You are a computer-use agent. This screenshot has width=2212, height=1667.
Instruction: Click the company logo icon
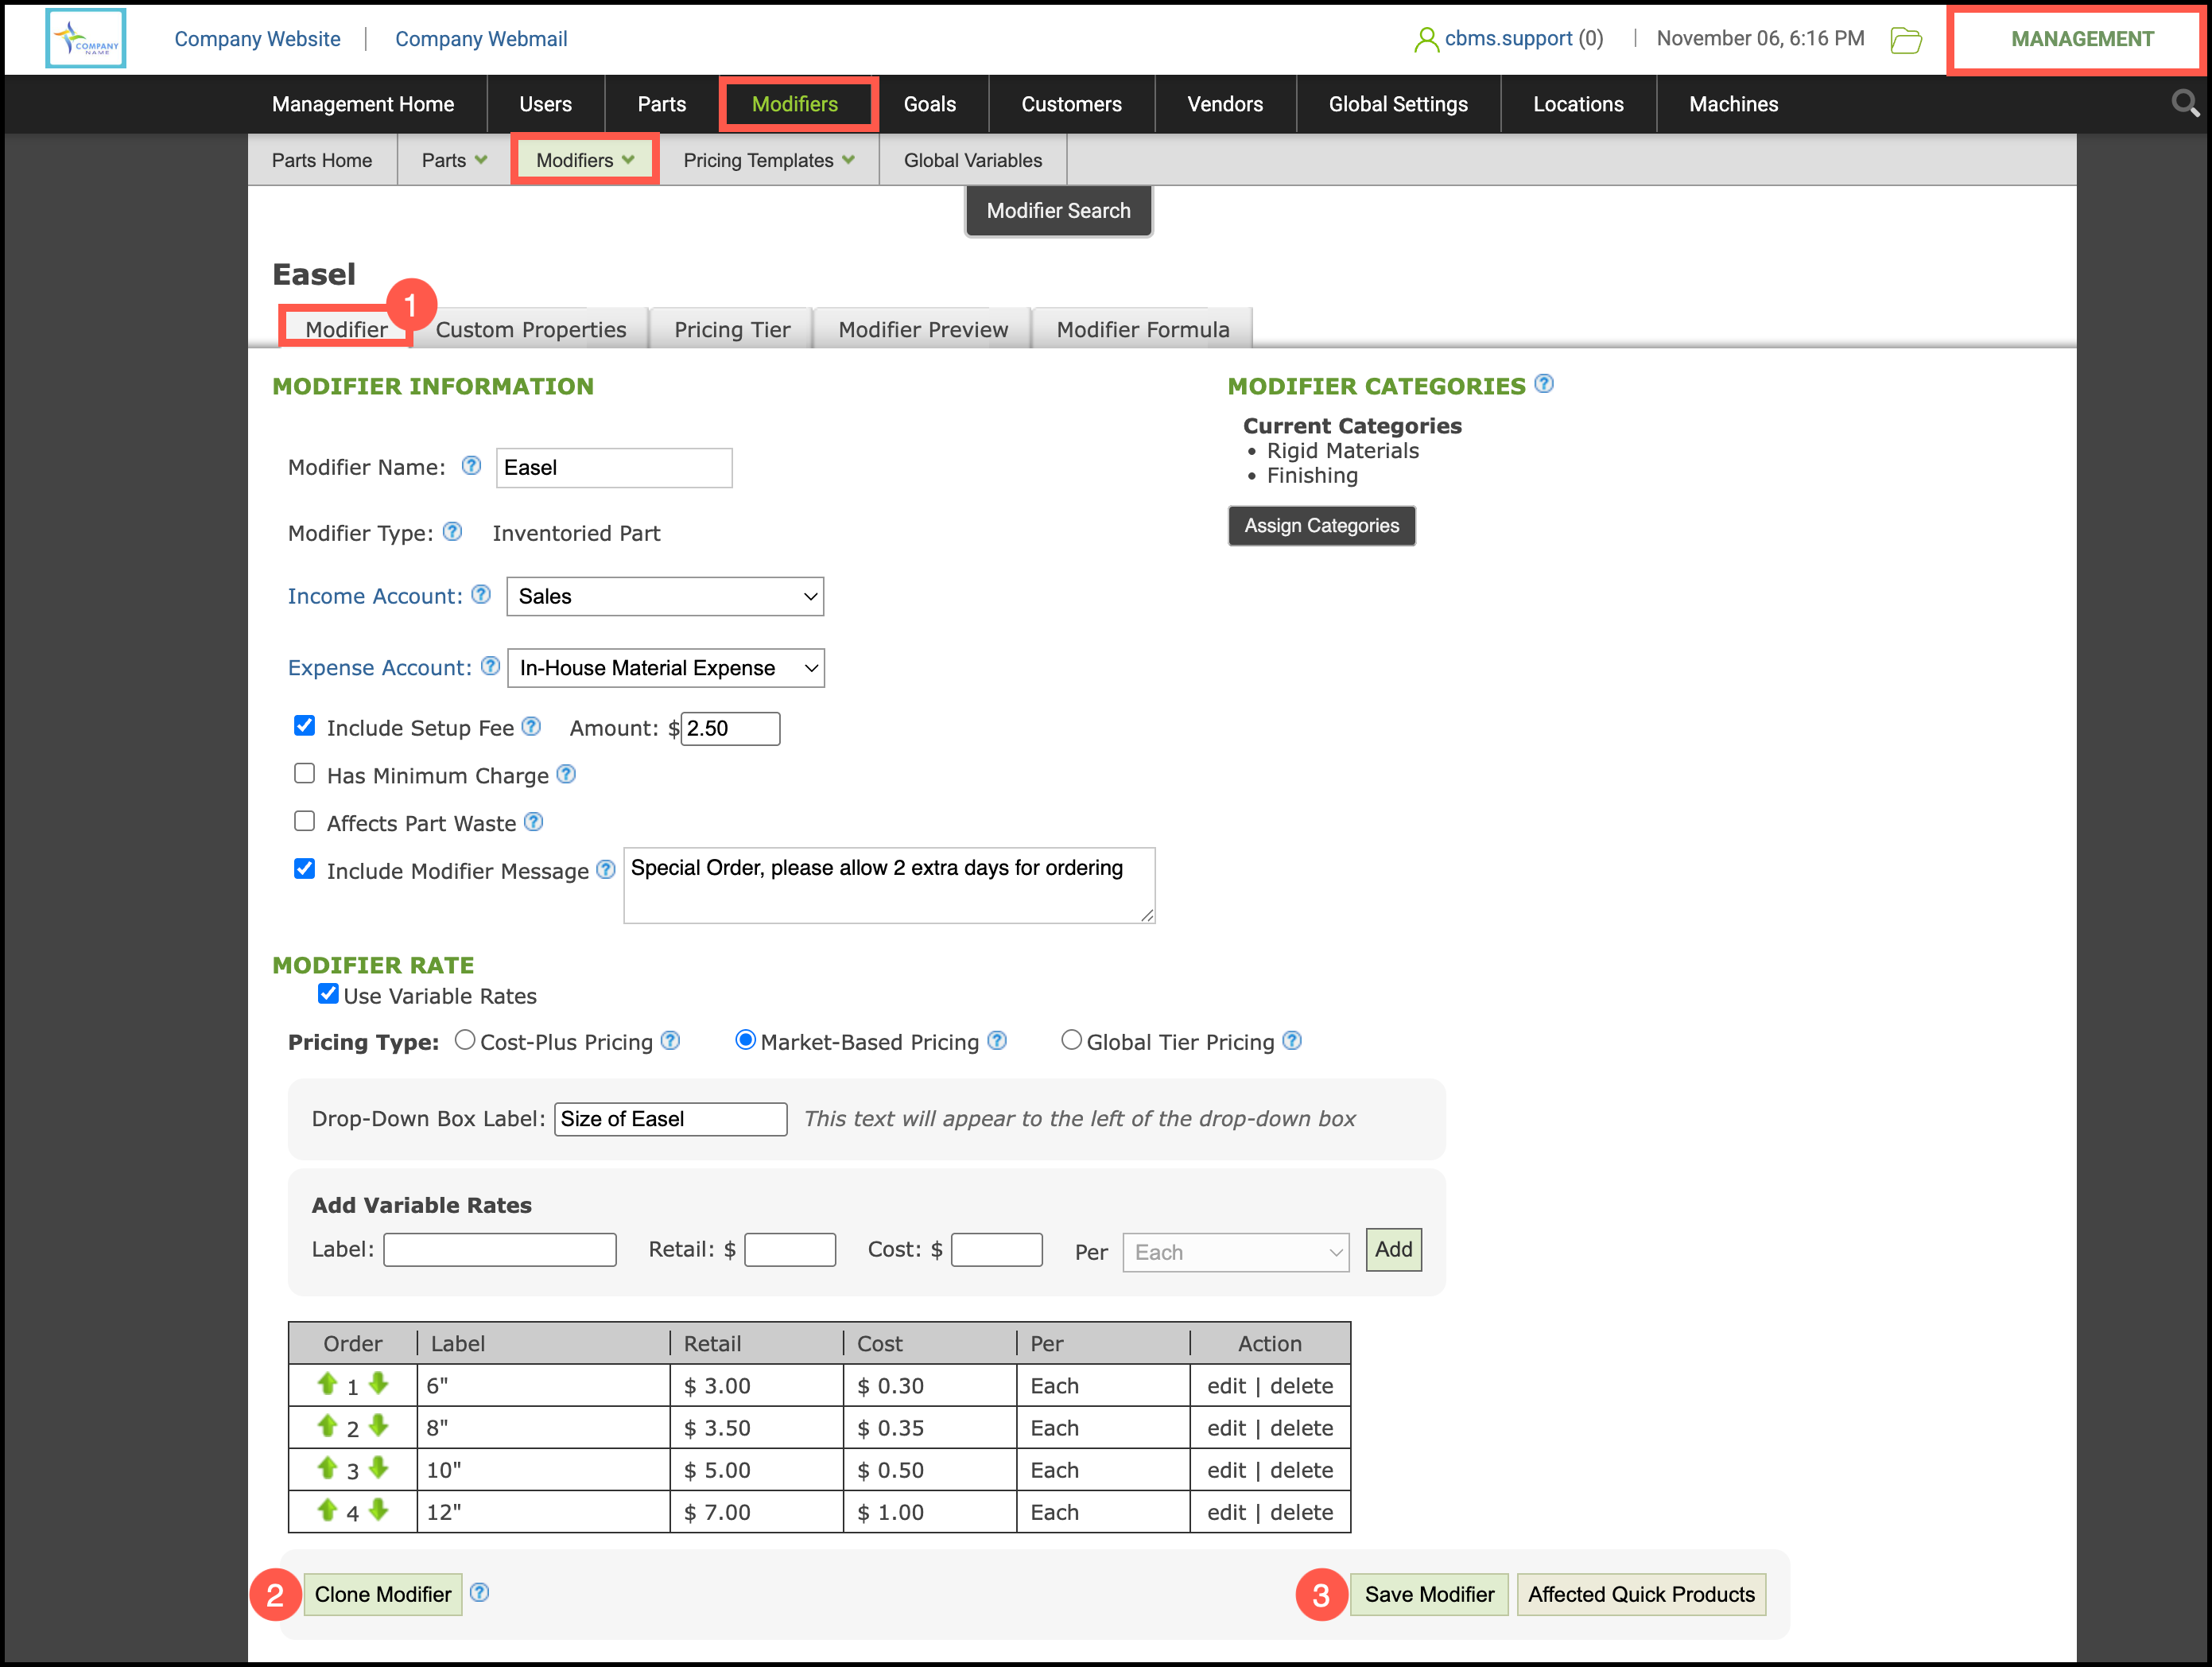[86, 39]
